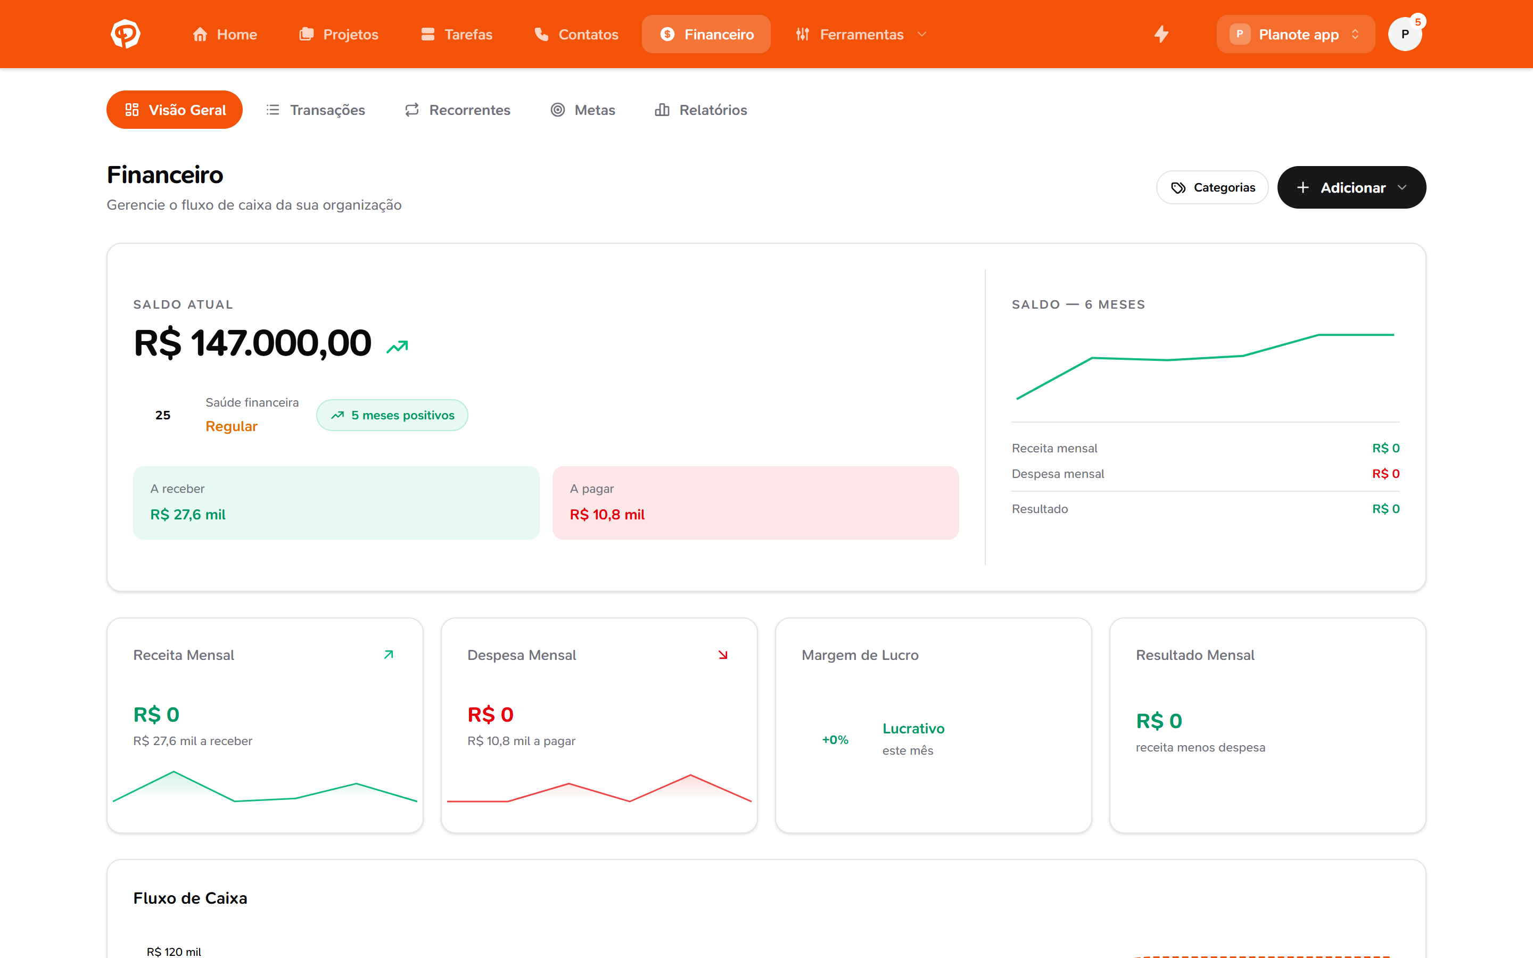Image resolution: width=1533 pixels, height=958 pixels.
Task: Click trend icon in 5 meses positivos
Action: point(337,415)
